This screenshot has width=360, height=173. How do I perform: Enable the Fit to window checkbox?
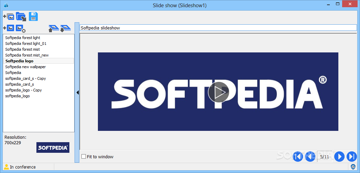coord(84,157)
